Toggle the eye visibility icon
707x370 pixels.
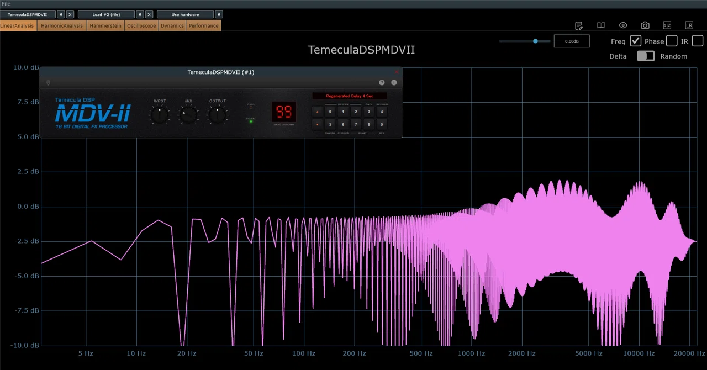coord(623,25)
